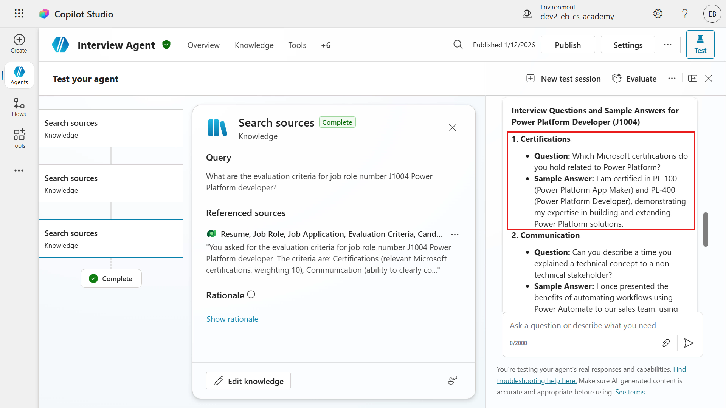Screen dimensions: 726x408
Task: Click the feedback icon beside Edit knowledge
Action: 453,380
